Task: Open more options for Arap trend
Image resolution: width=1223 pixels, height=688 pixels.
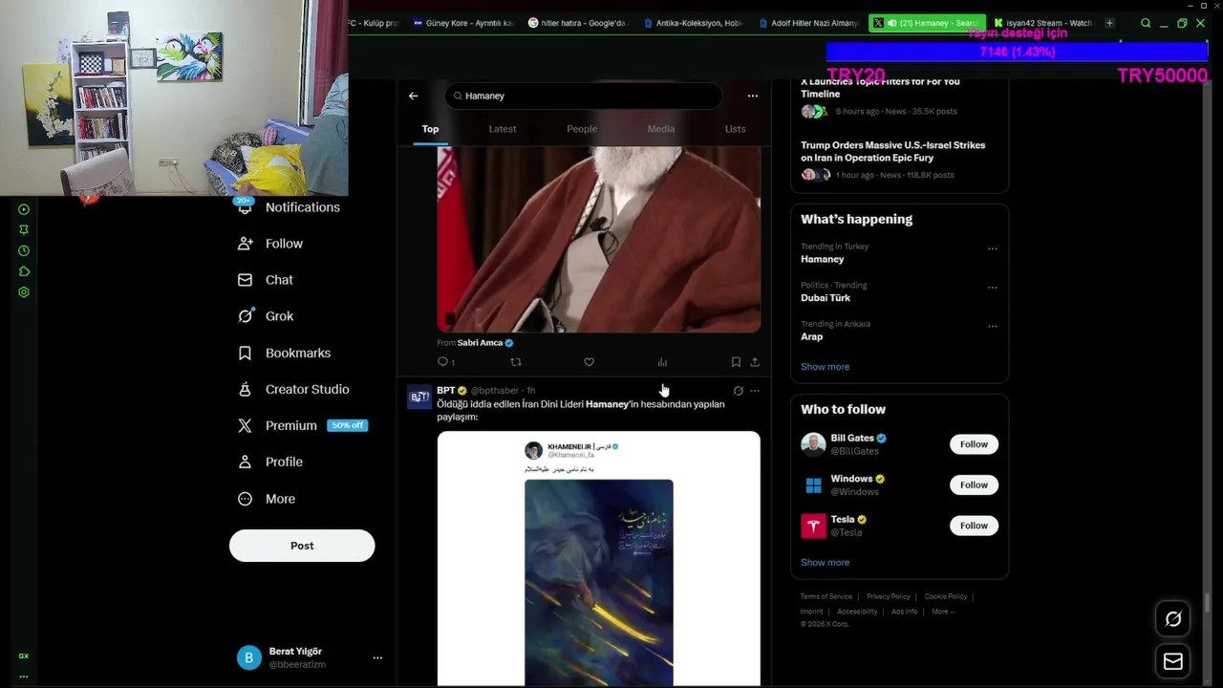Action: pos(992,326)
